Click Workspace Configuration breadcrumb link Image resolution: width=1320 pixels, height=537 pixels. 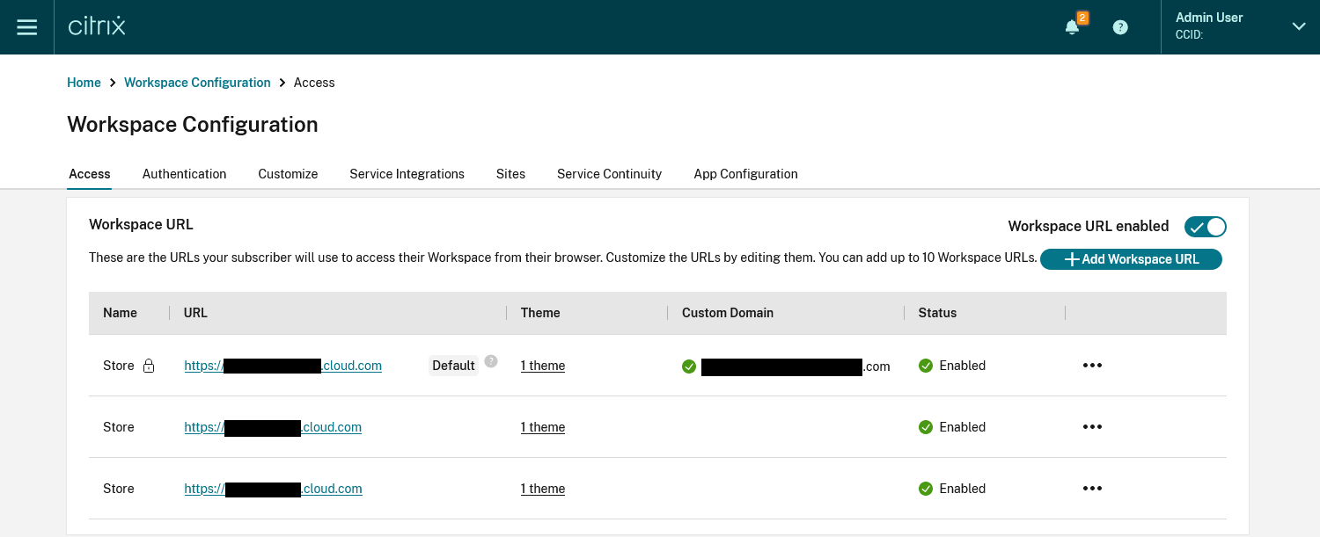pos(197,83)
